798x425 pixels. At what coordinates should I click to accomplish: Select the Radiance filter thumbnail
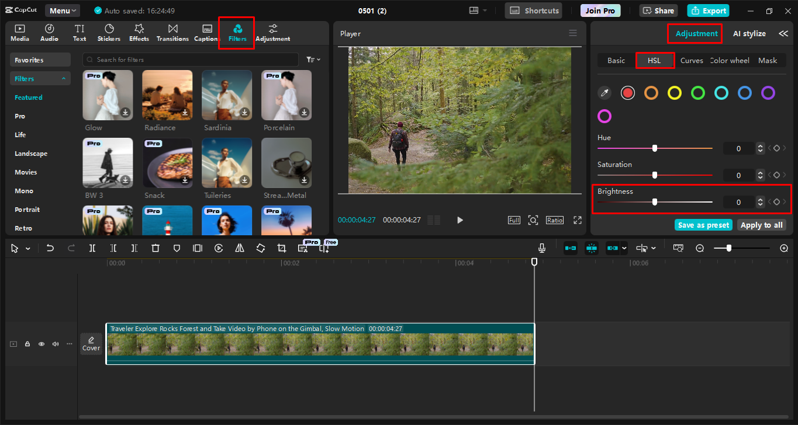pyautogui.click(x=167, y=95)
